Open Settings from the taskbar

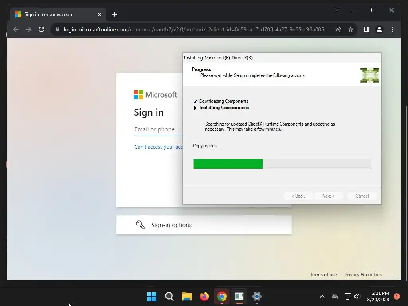click(257, 296)
